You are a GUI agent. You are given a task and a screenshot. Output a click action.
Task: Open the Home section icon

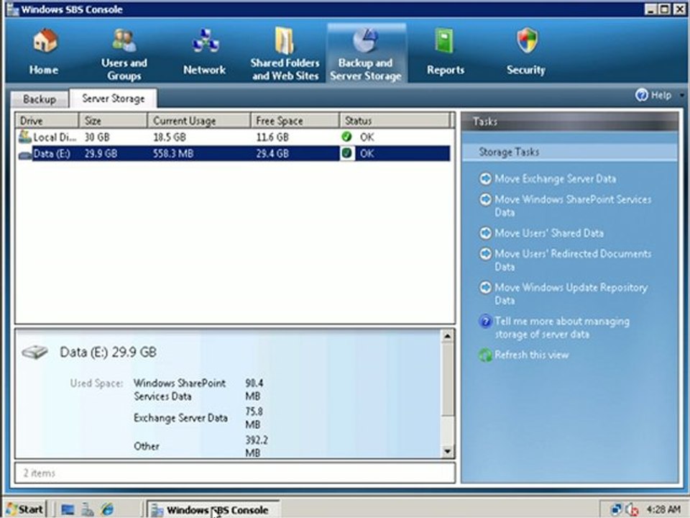[x=45, y=42]
